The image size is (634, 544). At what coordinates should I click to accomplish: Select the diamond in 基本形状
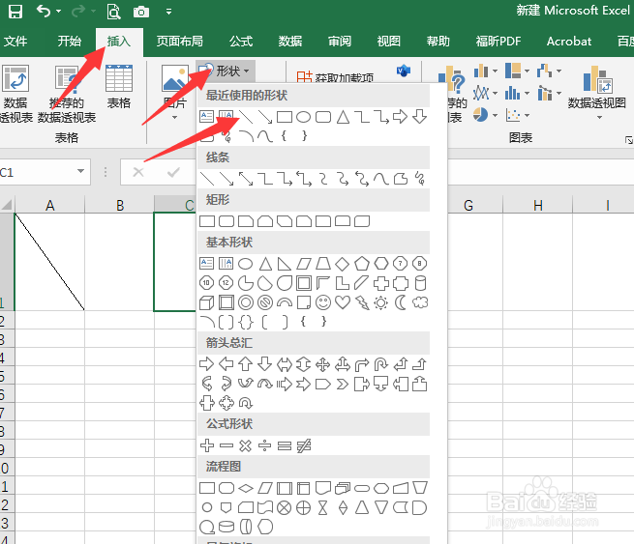tap(343, 264)
